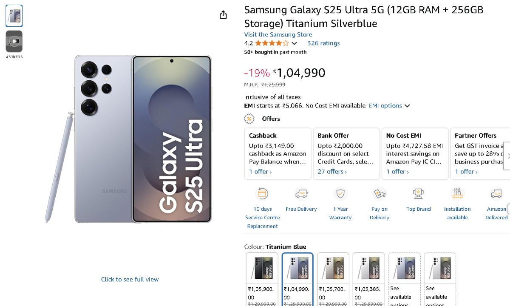Click to see full view of image

tap(130, 279)
